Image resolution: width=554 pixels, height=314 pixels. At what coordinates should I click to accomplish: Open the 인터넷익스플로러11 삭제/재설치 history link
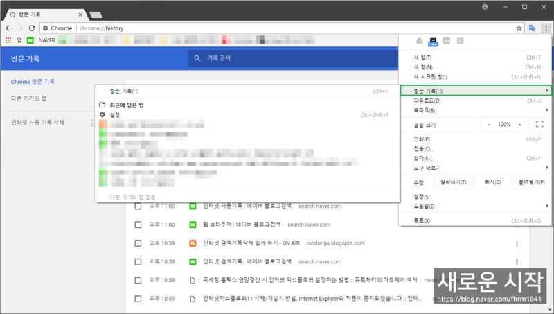pos(312,299)
